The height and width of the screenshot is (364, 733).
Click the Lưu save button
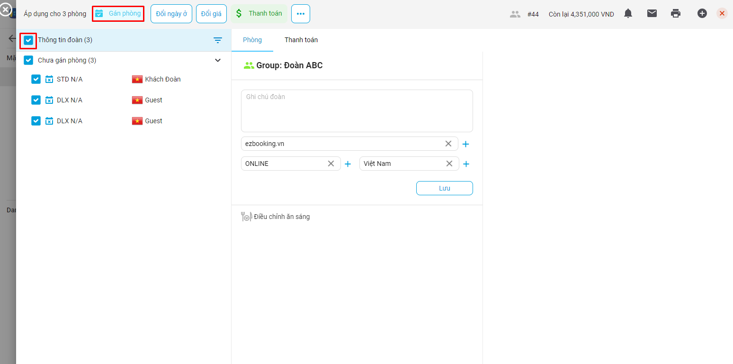[444, 188]
